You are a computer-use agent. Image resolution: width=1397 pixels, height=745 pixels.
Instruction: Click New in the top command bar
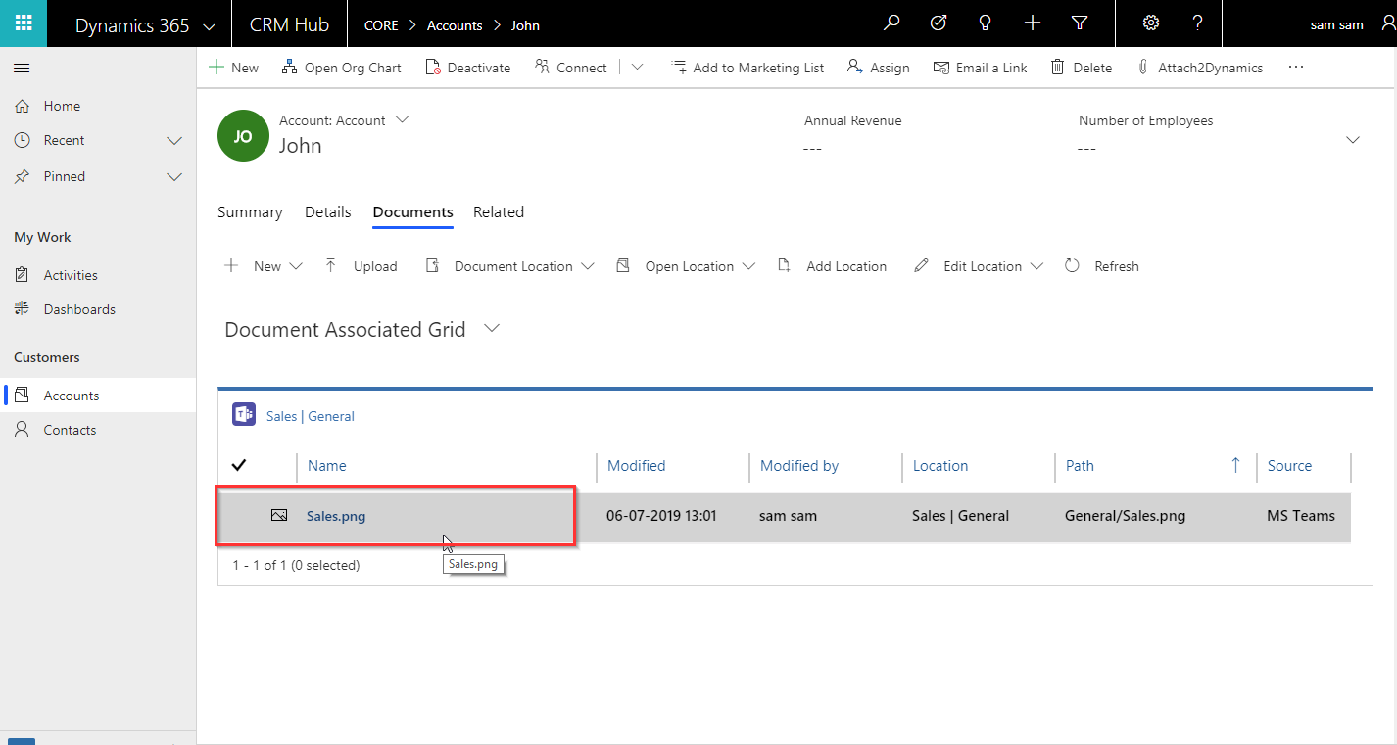234,68
